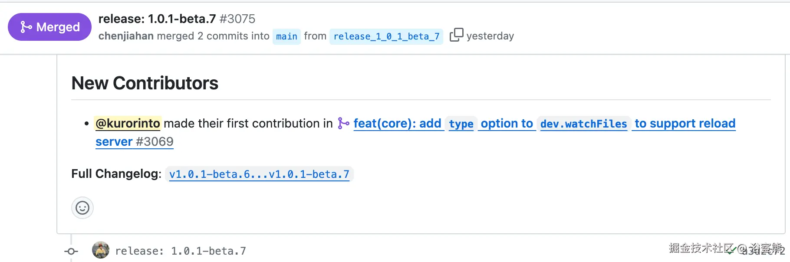Open the chenjiahan author profile link
Screen dimensions: 790x262
pos(126,36)
